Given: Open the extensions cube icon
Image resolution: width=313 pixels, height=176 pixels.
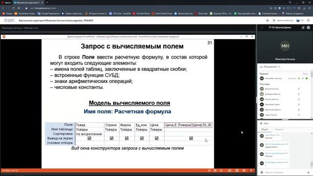Looking at the screenshot, I should (x=299, y=8).
